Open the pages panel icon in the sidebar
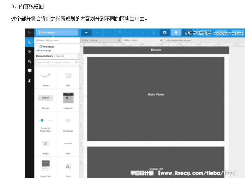This screenshot has height=179, width=248. coord(30,42)
